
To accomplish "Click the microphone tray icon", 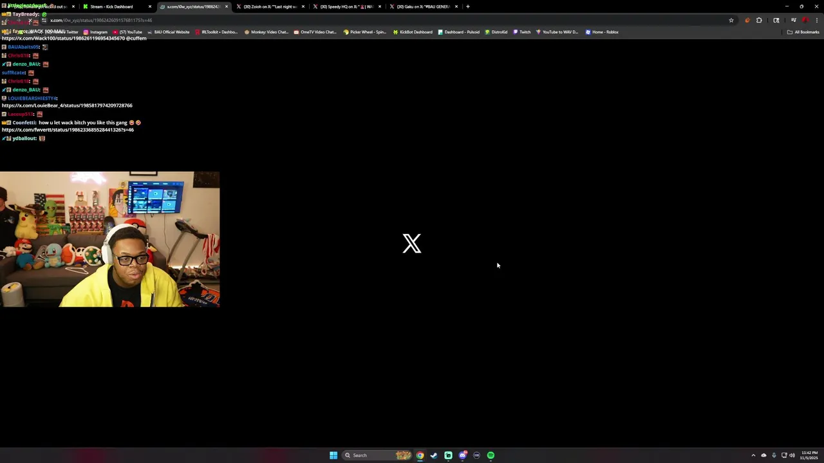I will point(774,455).
